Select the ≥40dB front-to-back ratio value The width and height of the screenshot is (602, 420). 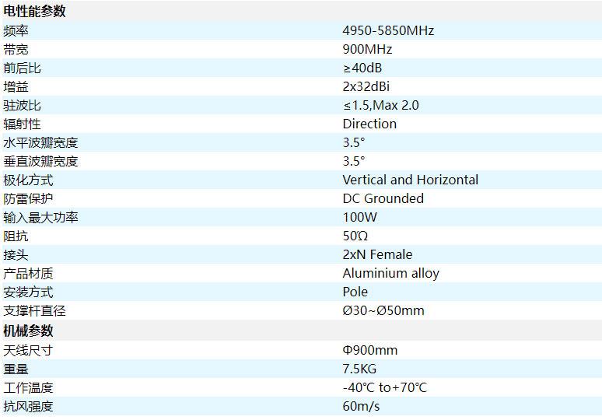(362, 68)
